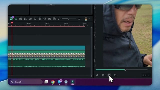Screen dimensions: 160x90
Task: Pause the preview playback
Action: click(x=109, y=75)
